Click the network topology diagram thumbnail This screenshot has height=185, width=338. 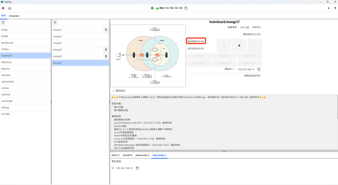click(148, 56)
